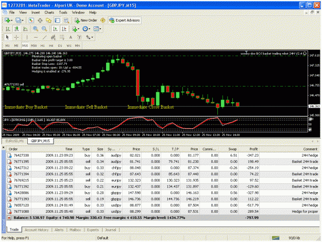Switch chart to bar chart

pyautogui.click(x=8, y=29)
